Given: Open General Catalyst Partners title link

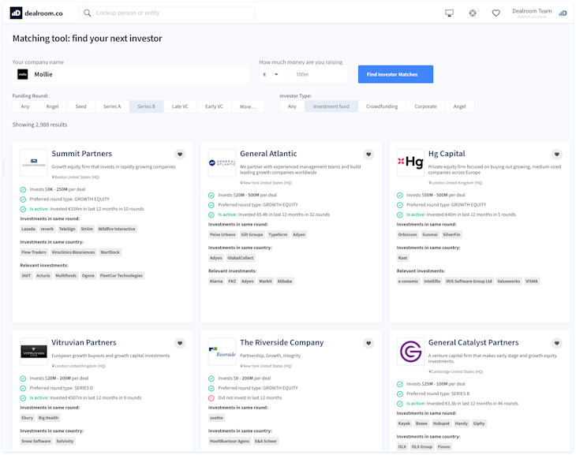Looking at the screenshot, I should click(473, 342).
